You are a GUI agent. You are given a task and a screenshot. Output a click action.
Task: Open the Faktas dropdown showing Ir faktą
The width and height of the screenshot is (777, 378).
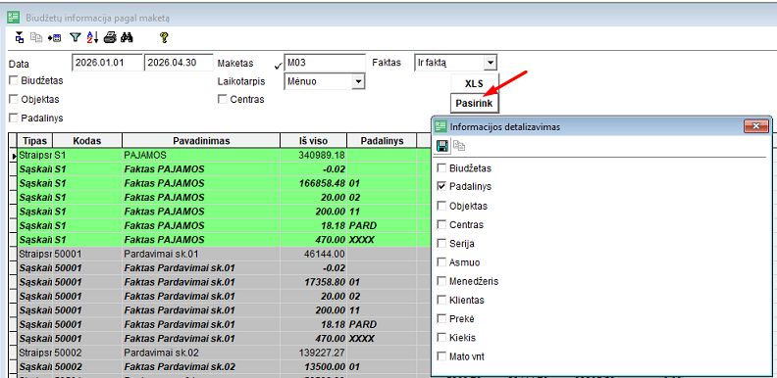pyautogui.click(x=490, y=63)
